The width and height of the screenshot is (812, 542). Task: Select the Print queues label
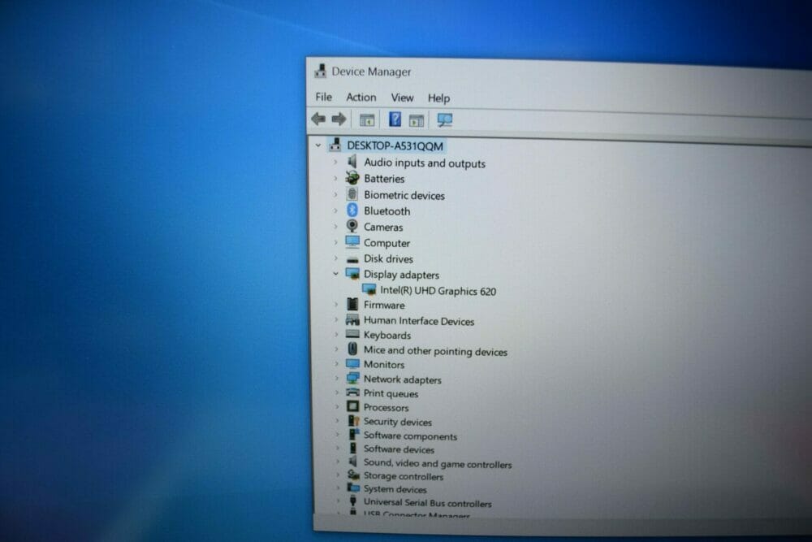coord(391,394)
